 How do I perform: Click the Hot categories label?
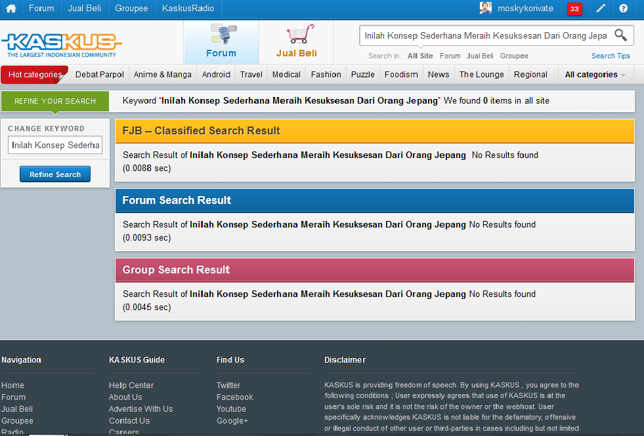click(x=35, y=75)
